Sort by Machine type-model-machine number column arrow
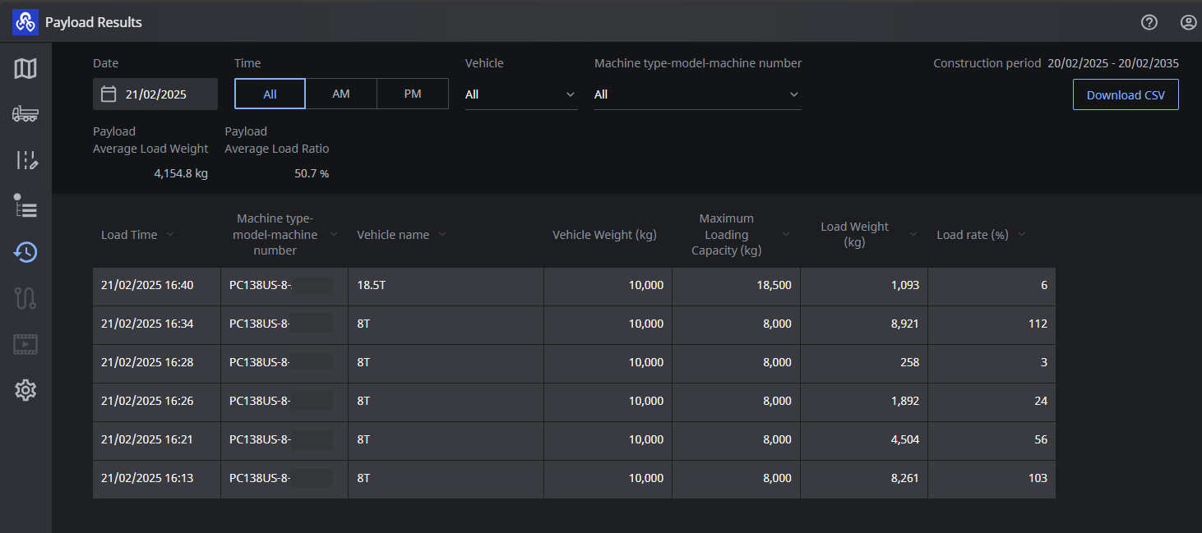The image size is (1202, 533). tap(334, 235)
